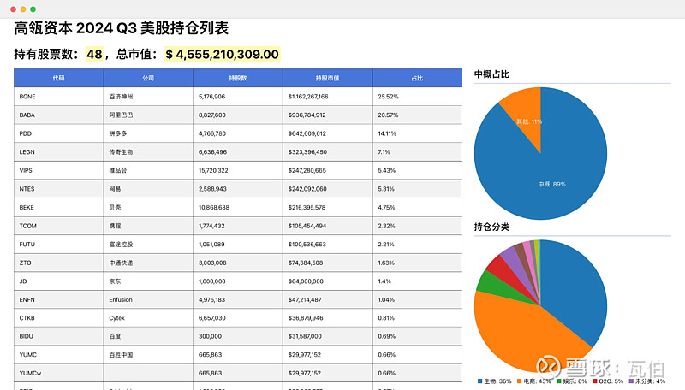Select the BABA ticker cell

click(x=58, y=115)
